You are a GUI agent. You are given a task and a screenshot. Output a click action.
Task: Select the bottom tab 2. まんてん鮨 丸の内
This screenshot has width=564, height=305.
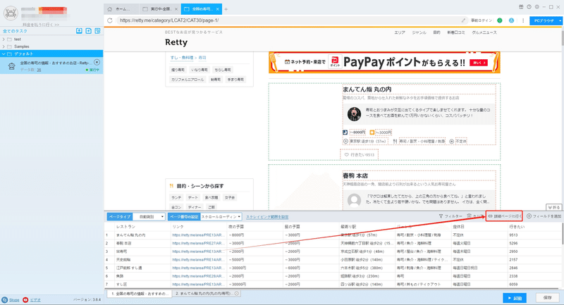click(207, 294)
